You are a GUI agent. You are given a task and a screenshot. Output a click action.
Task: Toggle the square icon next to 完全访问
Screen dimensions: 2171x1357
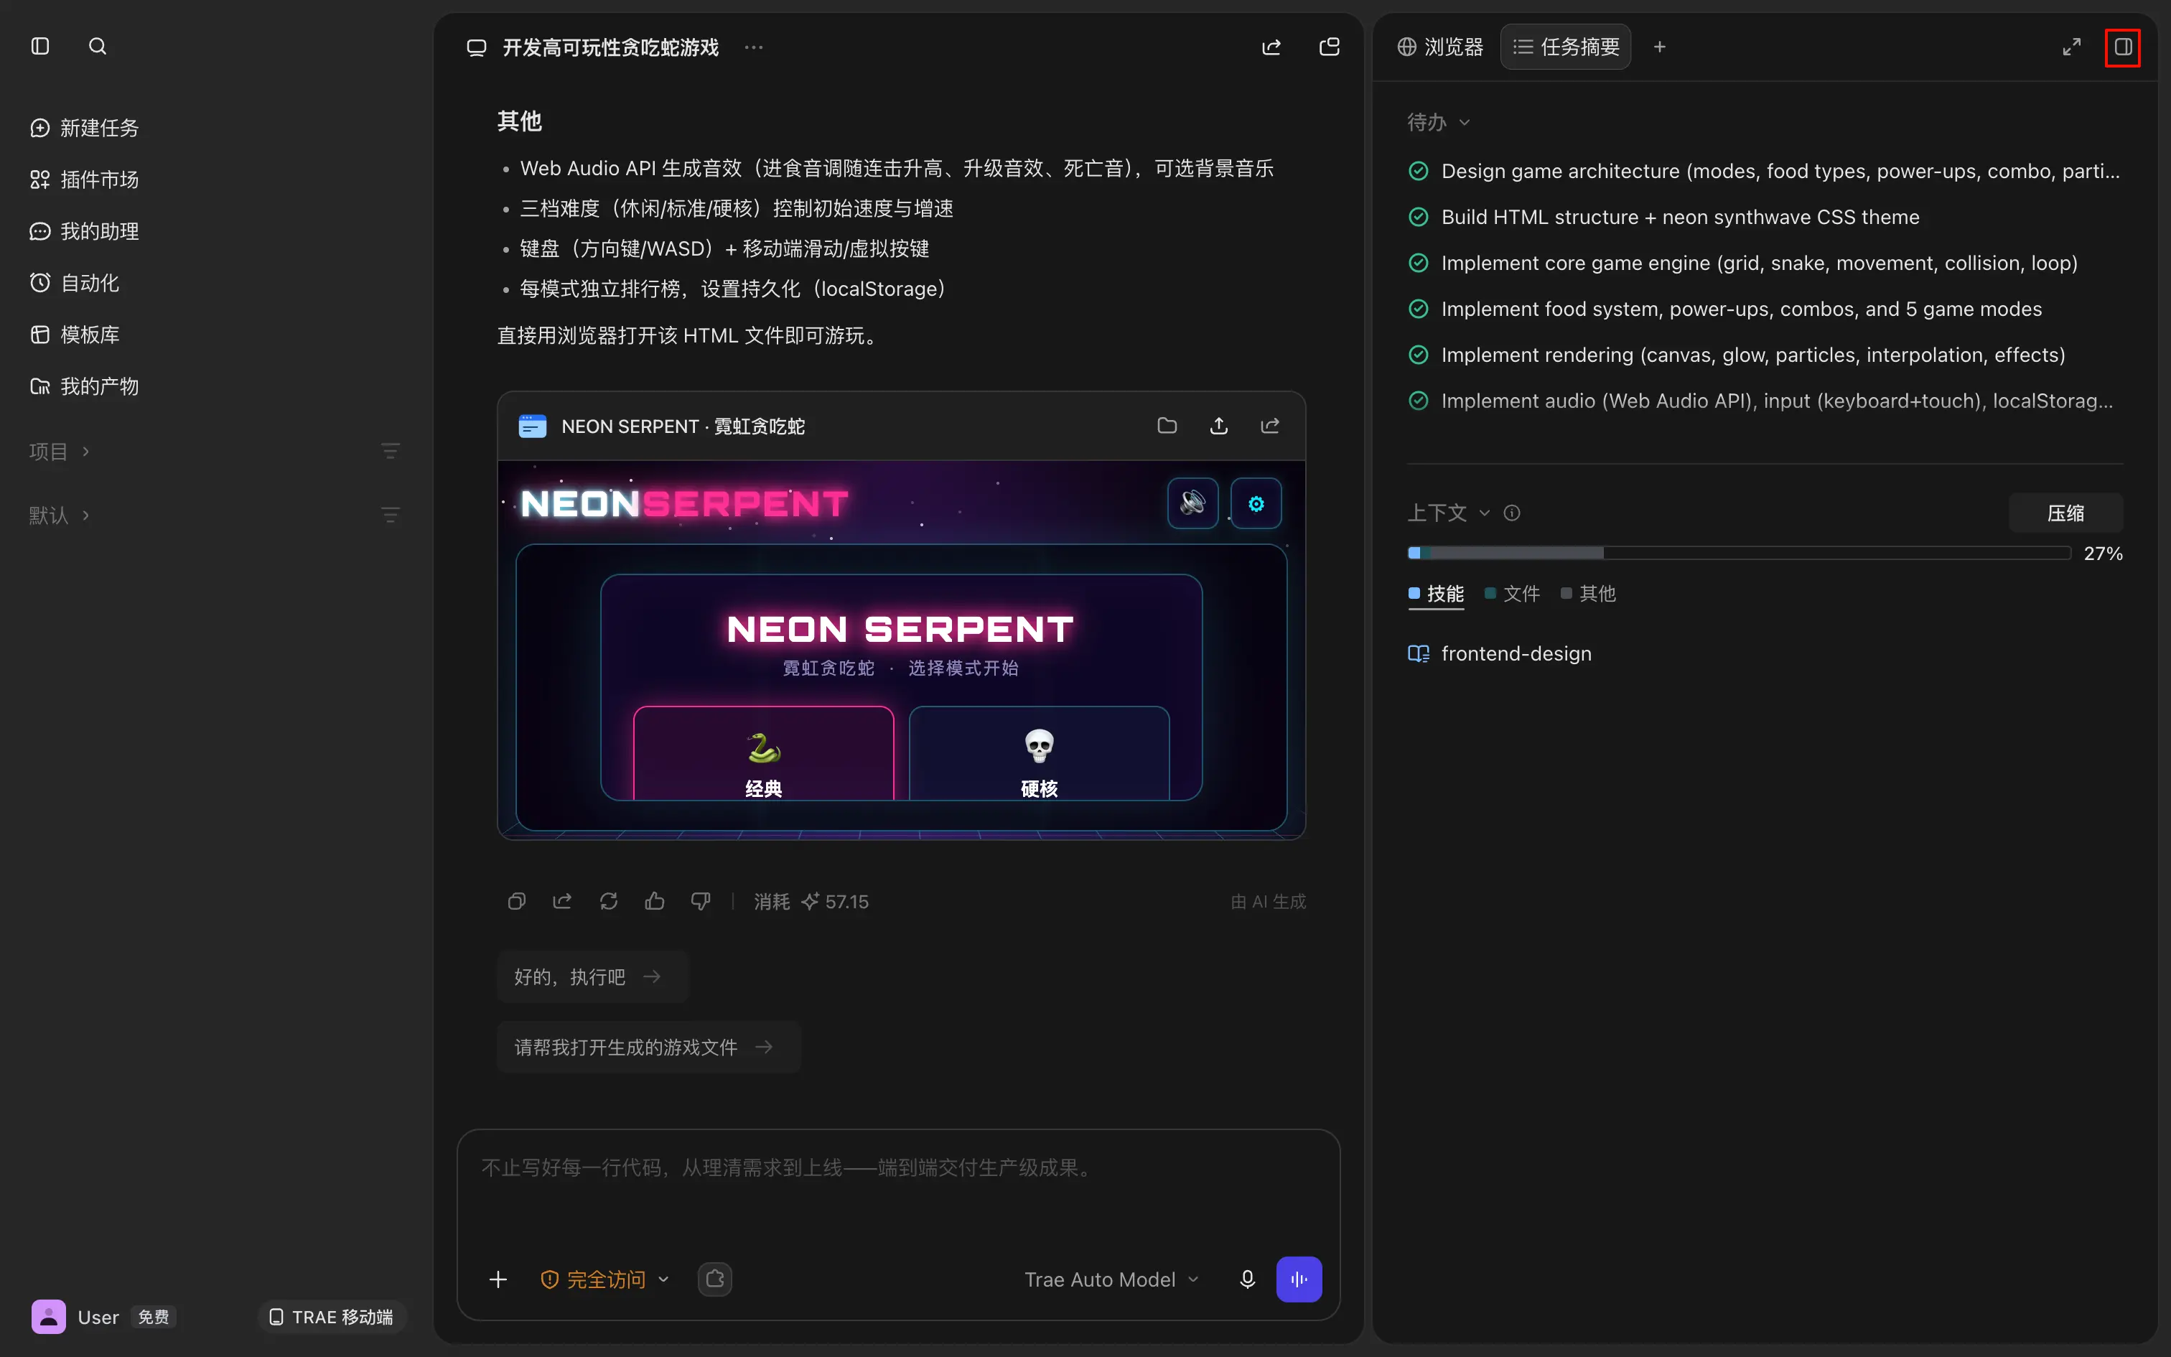(715, 1279)
